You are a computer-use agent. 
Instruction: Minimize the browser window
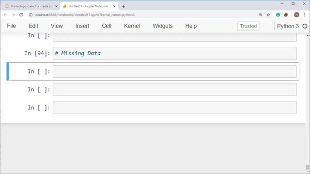(x=282, y=3)
